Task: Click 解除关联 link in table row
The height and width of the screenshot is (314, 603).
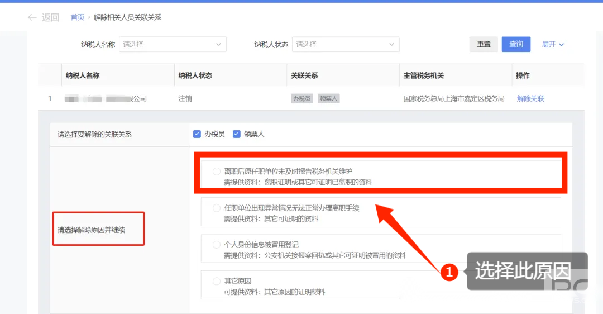Action: 530,98
